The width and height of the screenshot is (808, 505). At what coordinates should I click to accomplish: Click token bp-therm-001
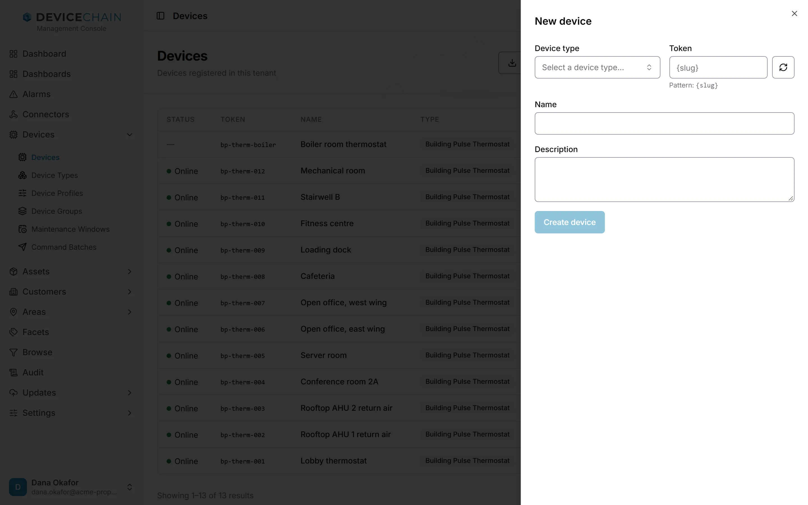[242, 461]
